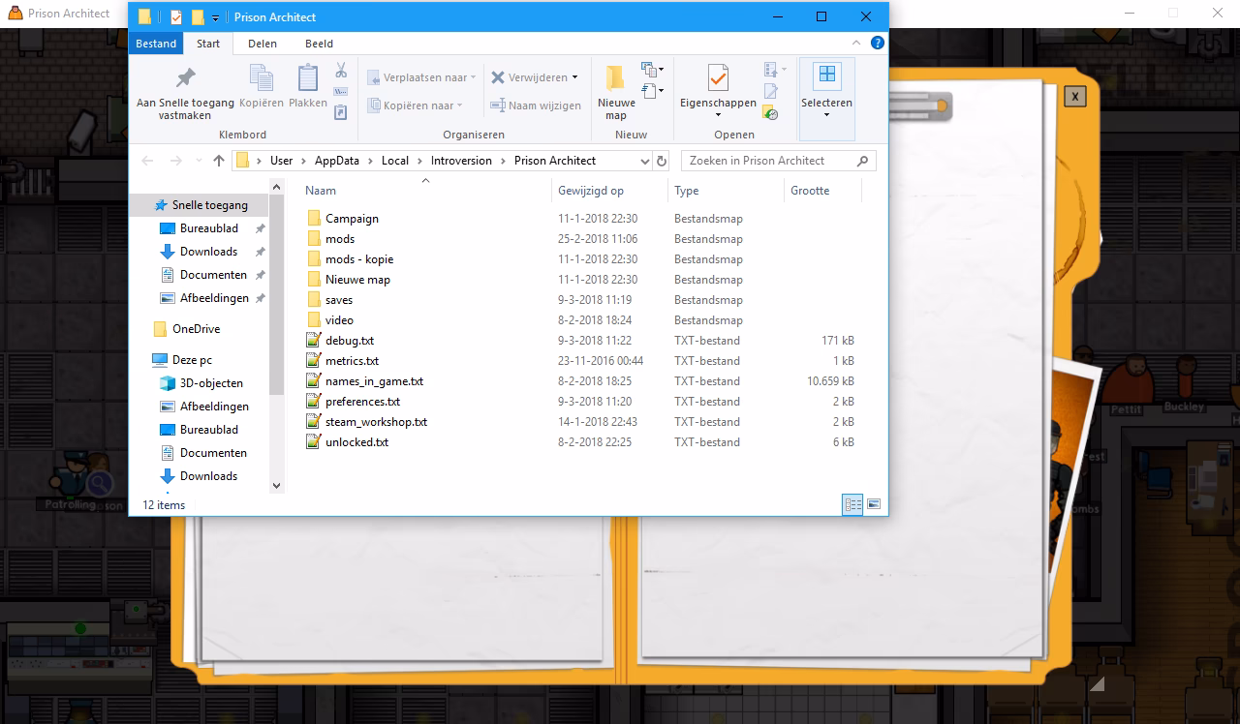Click the edit file icon in Openen

coord(771,91)
